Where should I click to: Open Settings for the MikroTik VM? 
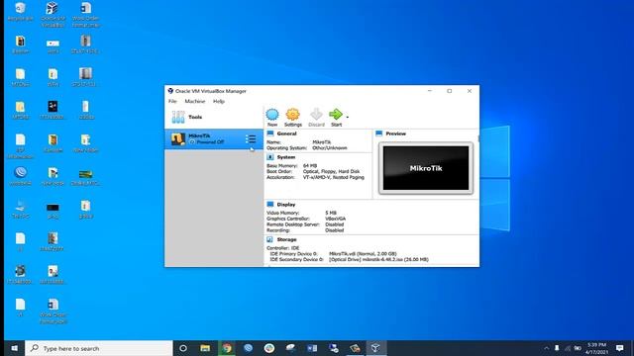click(293, 118)
